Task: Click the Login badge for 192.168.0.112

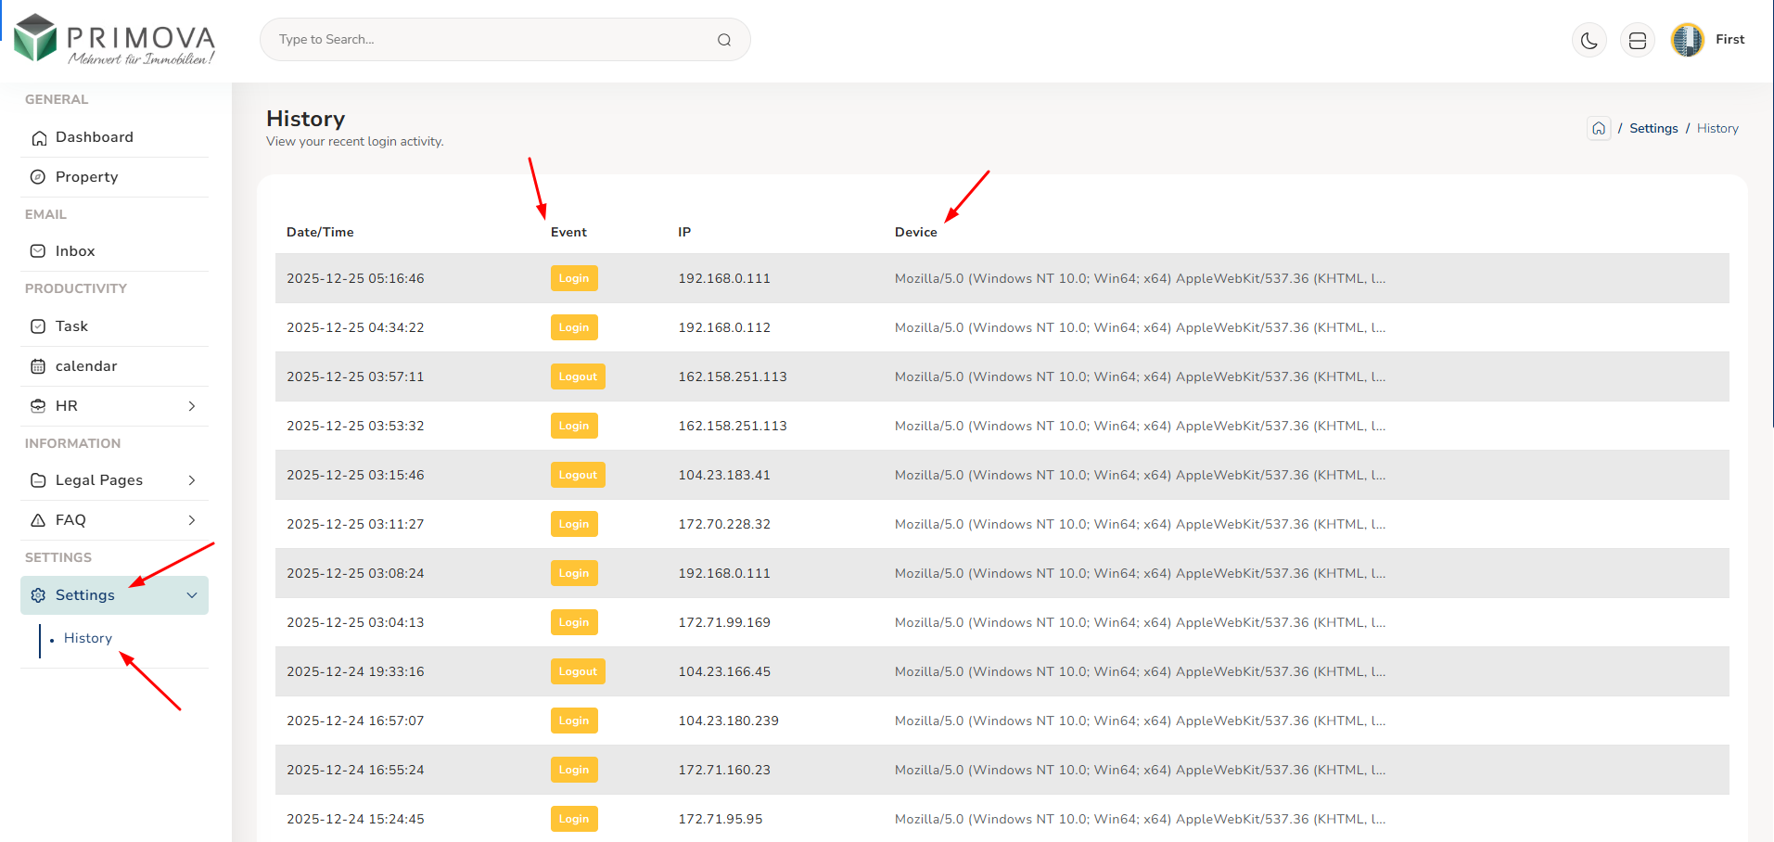Action: [574, 327]
